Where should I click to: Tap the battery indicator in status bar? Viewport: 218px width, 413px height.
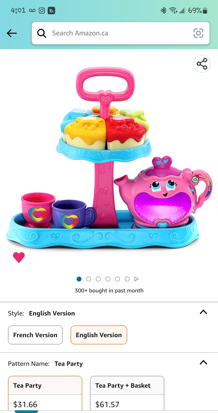click(x=205, y=11)
